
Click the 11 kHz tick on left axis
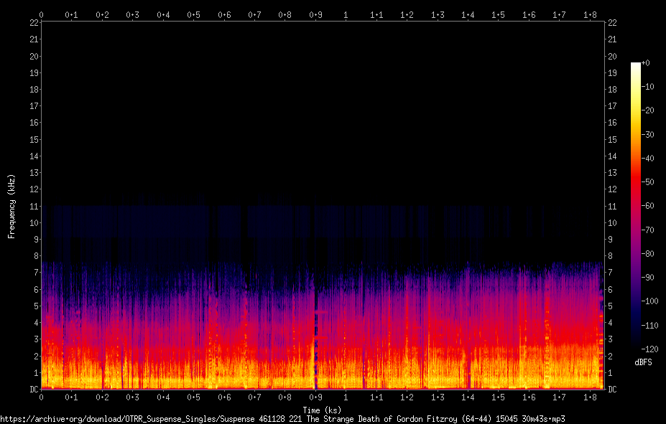[x=34, y=206]
